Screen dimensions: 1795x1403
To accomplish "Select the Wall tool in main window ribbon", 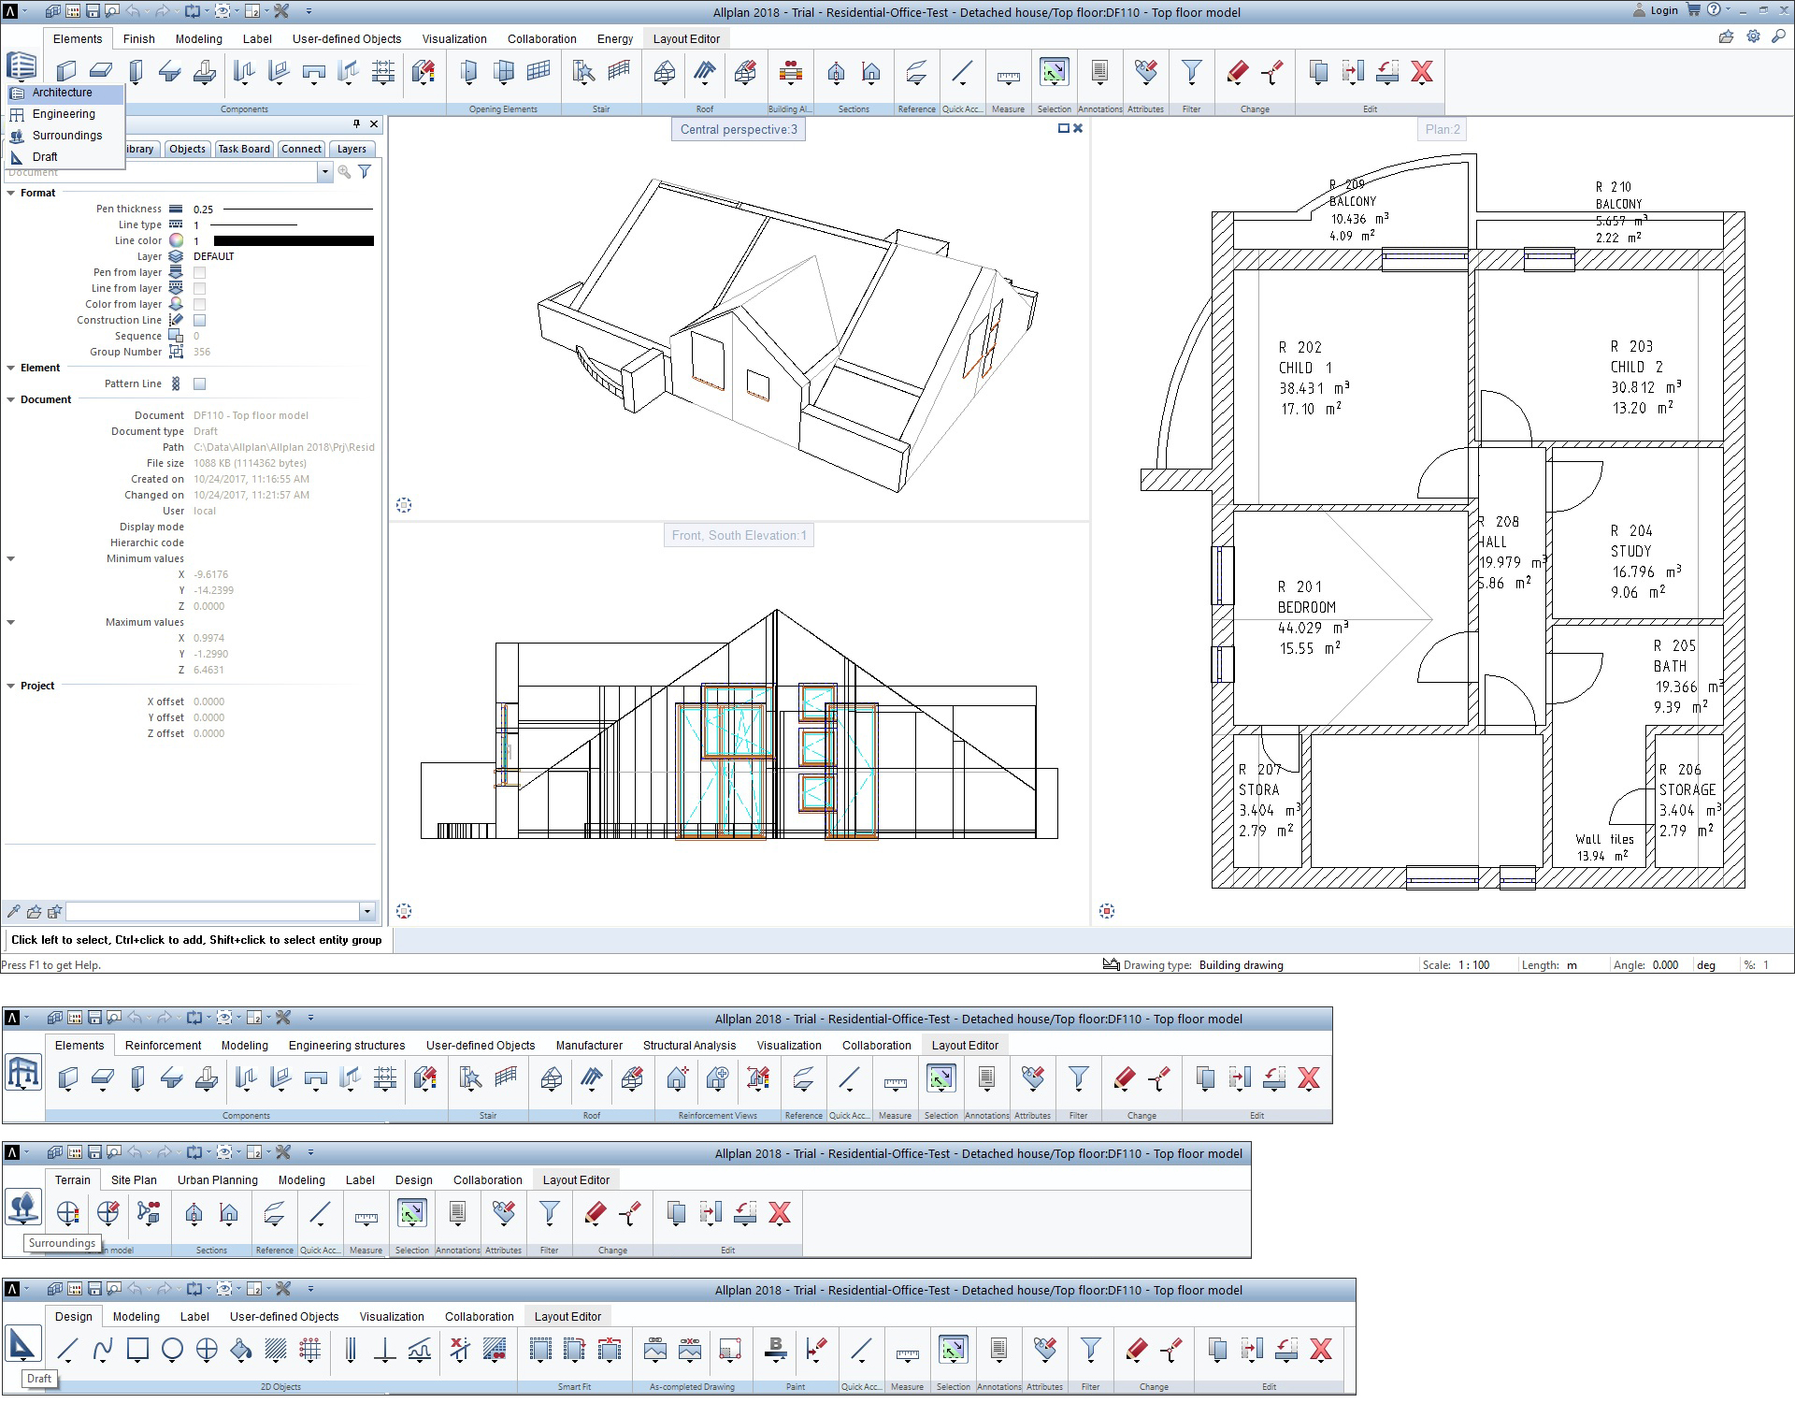I will click(x=66, y=73).
